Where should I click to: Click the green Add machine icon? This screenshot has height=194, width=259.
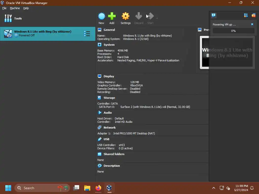(112, 16)
